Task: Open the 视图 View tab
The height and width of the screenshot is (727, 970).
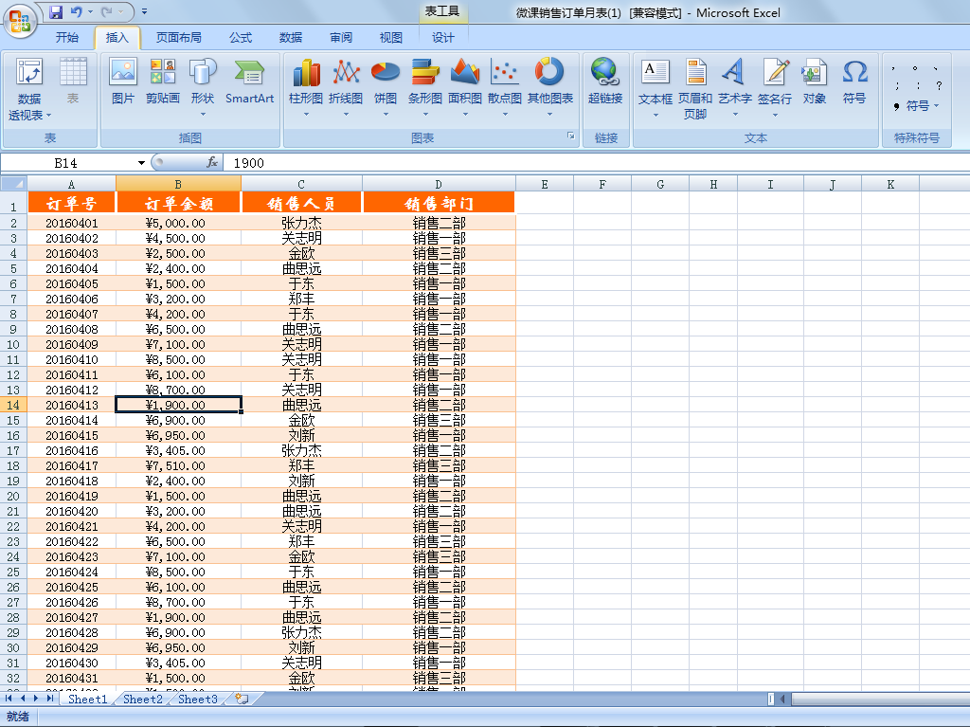Action: (x=391, y=38)
